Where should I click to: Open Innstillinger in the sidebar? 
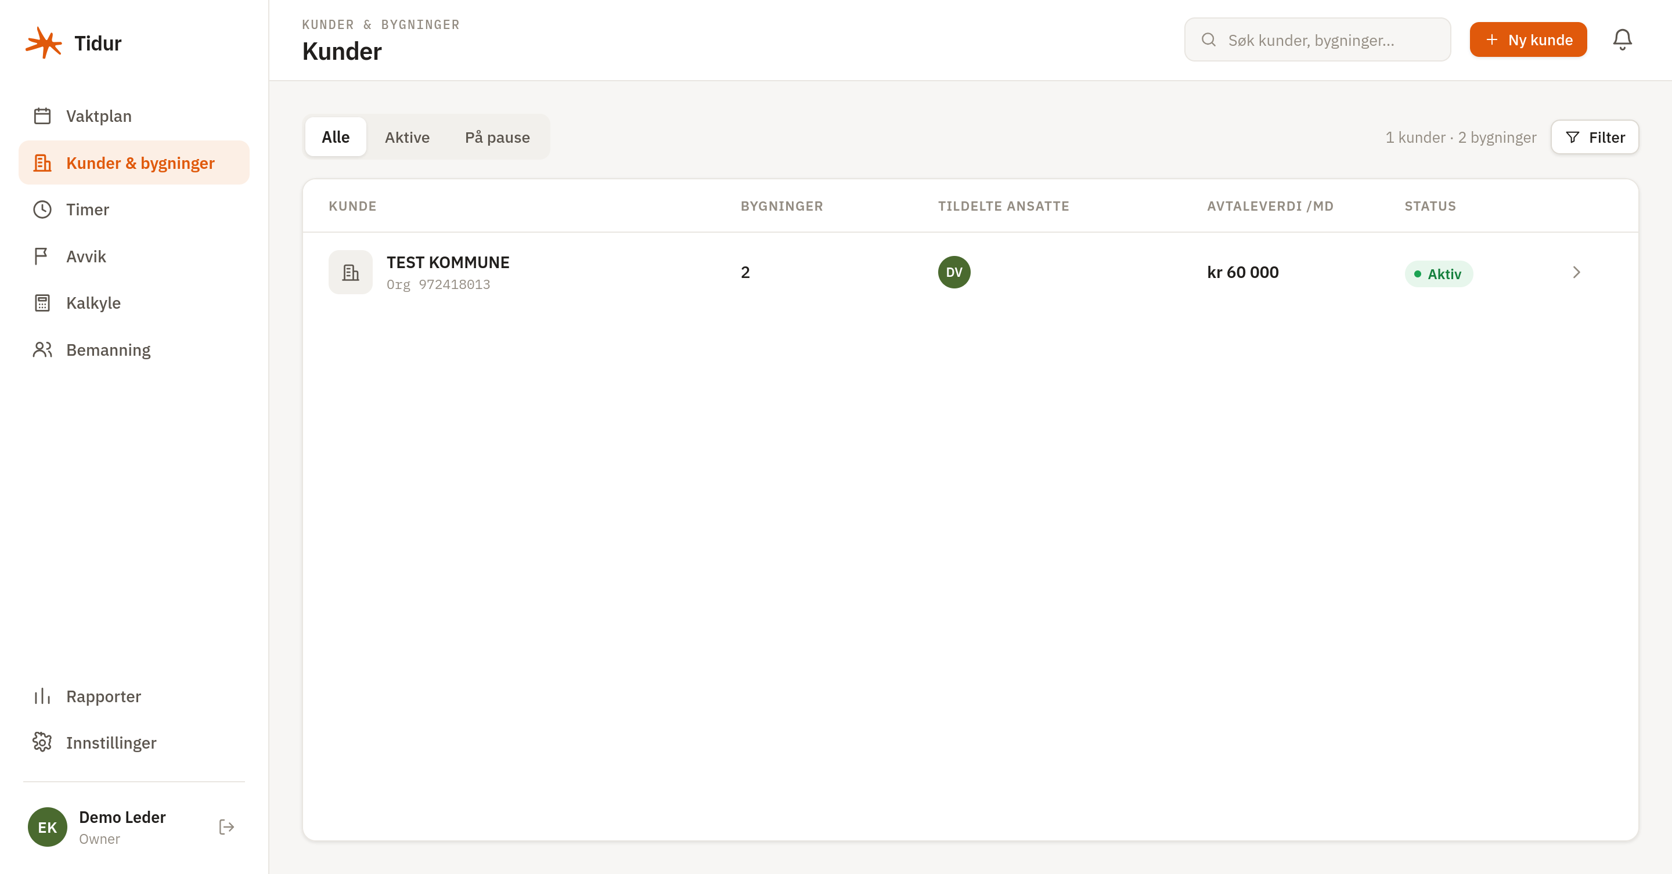click(x=134, y=742)
